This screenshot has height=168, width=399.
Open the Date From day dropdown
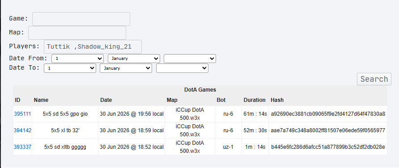click(x=78, y=59)
